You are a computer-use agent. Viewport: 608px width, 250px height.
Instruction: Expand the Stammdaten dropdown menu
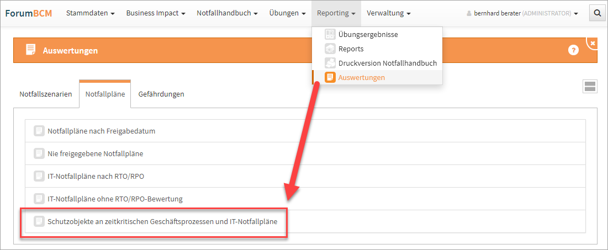[x=90, y=13]
